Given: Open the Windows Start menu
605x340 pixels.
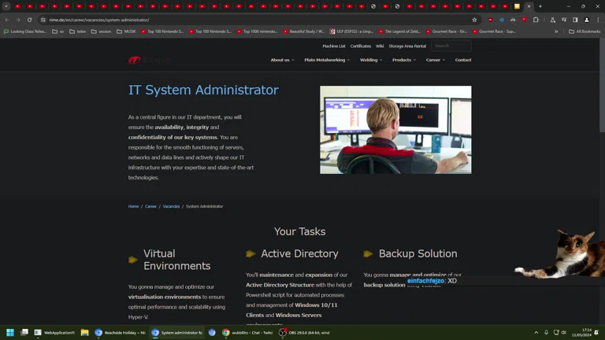Looking at the screenshot, I should (10, 333).
